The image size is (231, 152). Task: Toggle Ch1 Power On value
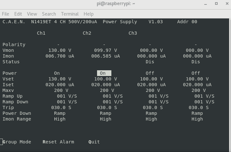[x=57, y=73]
